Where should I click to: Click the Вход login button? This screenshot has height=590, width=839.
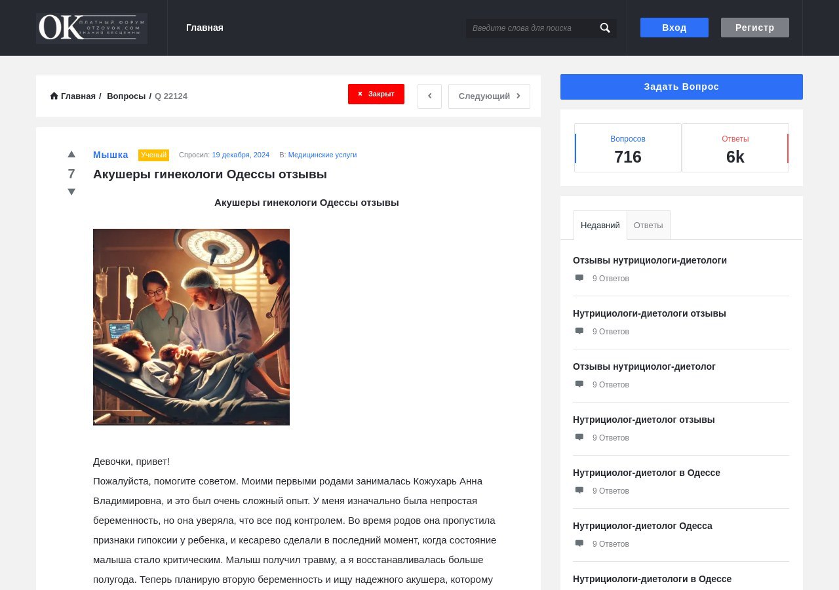coord(674,28)
